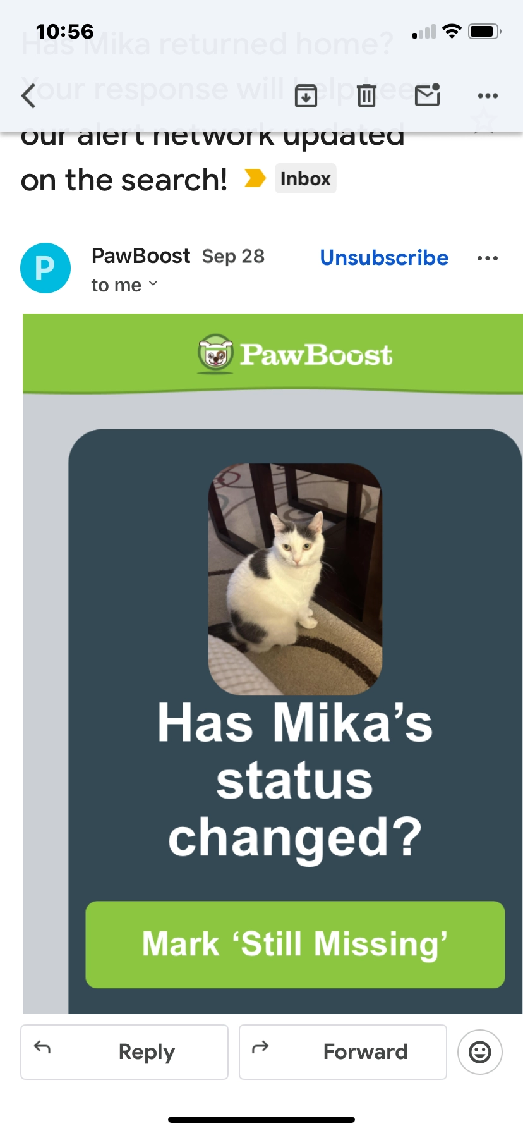Toggle the yellow importance marker

click(255, 179)
